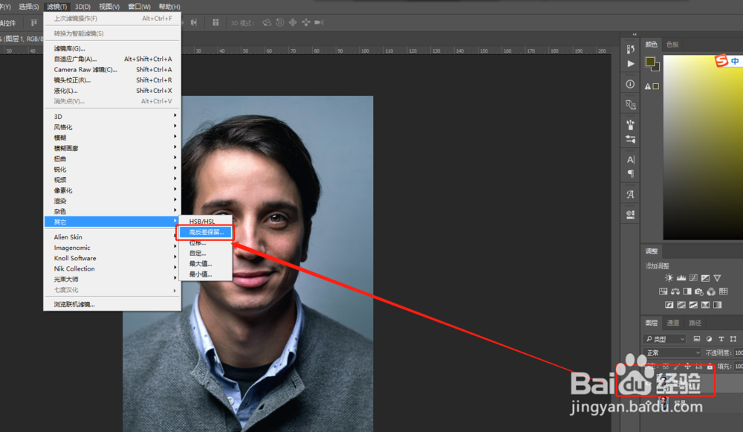Add an Invert adjustment
This screenshot has height=432, width=743.
[669, 304]
